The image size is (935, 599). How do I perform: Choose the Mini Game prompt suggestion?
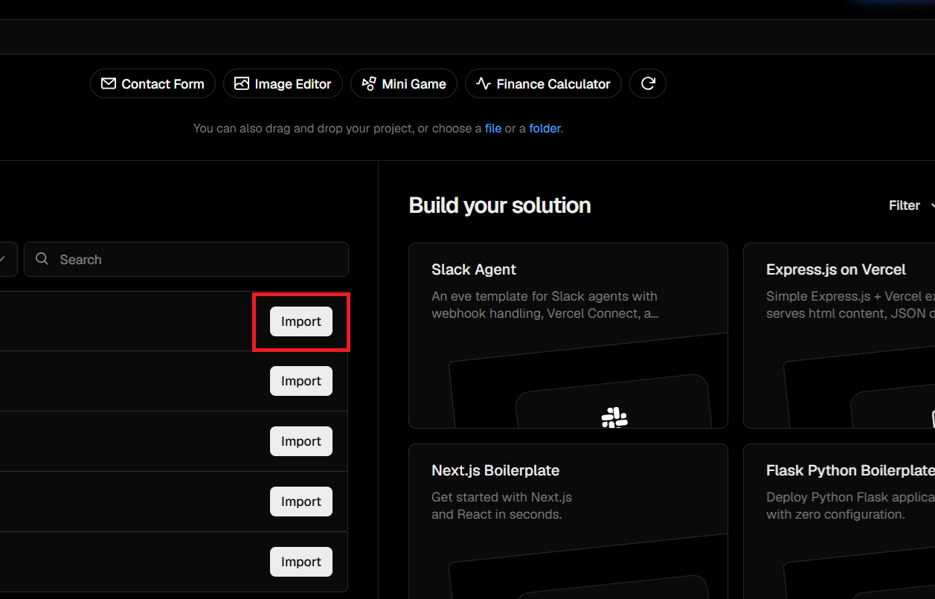404,84
